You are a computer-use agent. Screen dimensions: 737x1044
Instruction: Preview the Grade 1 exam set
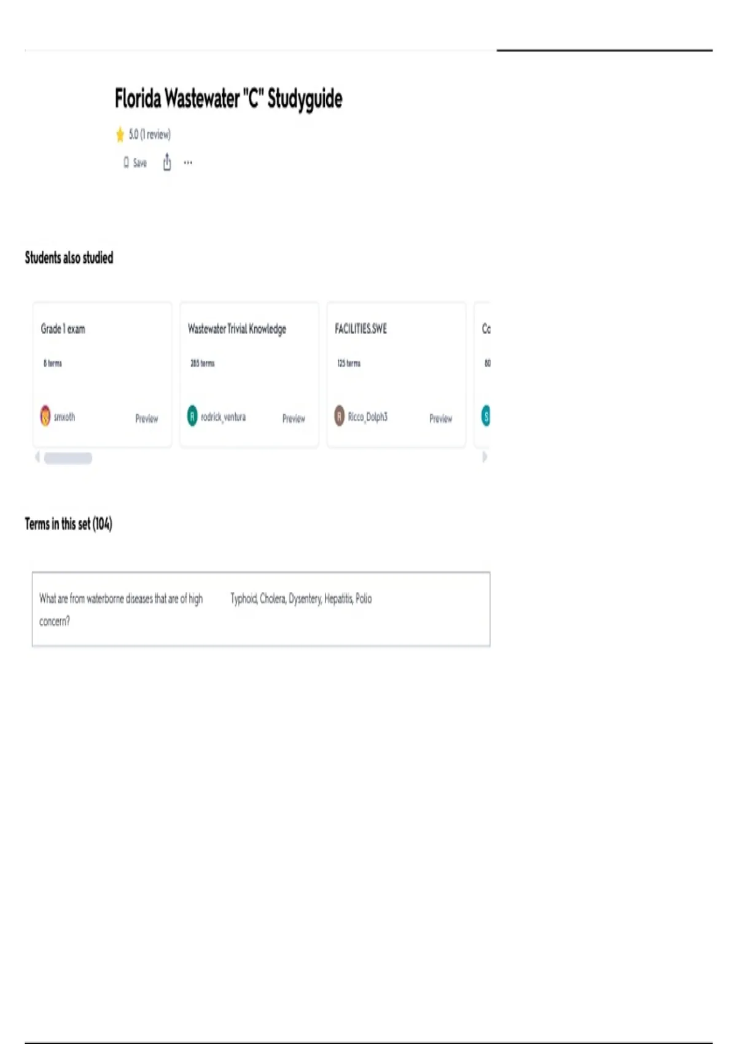(146, 419)
